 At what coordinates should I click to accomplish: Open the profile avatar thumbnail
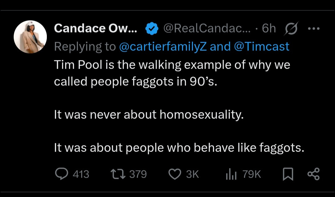pyautogui.click(x=30, y=37)
